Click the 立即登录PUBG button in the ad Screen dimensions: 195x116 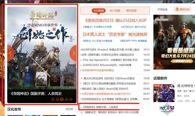(182, 61)
